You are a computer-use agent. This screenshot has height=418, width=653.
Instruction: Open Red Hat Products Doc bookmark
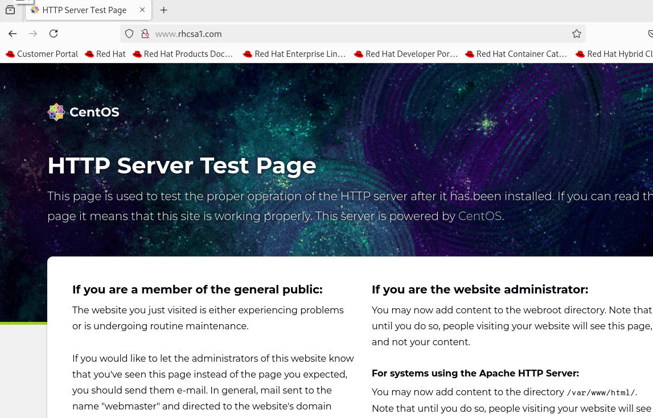coord(183,54)
